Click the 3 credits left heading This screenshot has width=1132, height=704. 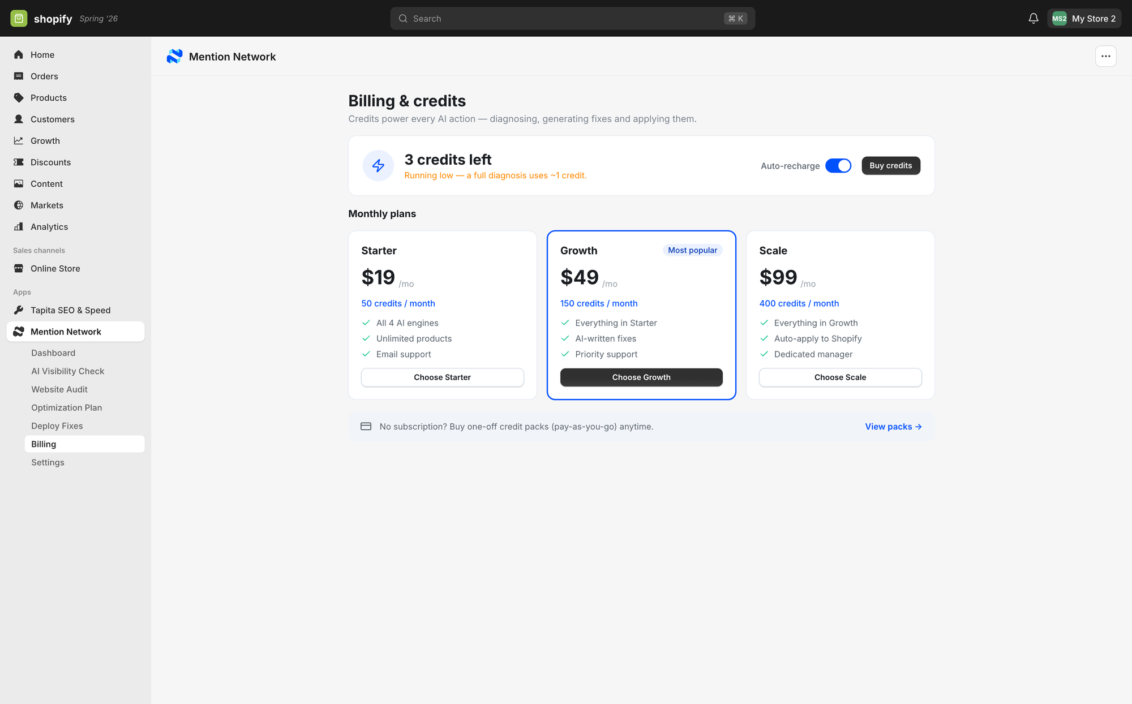click(448, 160)
